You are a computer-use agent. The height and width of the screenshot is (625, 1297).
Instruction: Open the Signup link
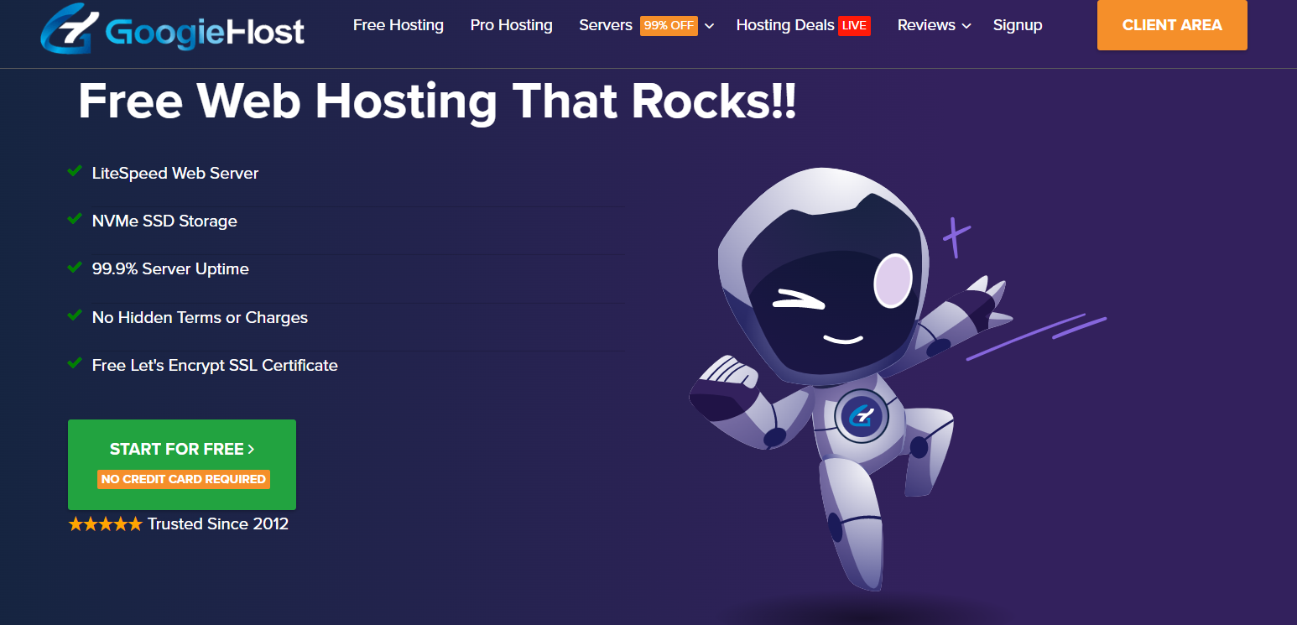(x=1018, y=25)
